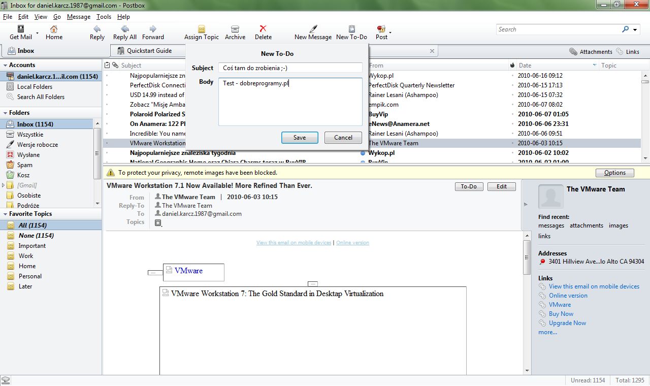The width and height of the screenshot is (650, 386).
Task: Select the Work favorite topic
Action: click(26, 256)
